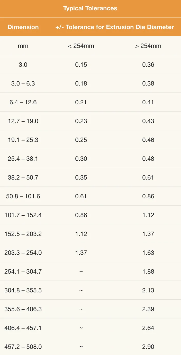Select the 0.25 value in the 19.1 – 25.3 row
Viewport: 181px width, 355px height.
pos(81,140)
